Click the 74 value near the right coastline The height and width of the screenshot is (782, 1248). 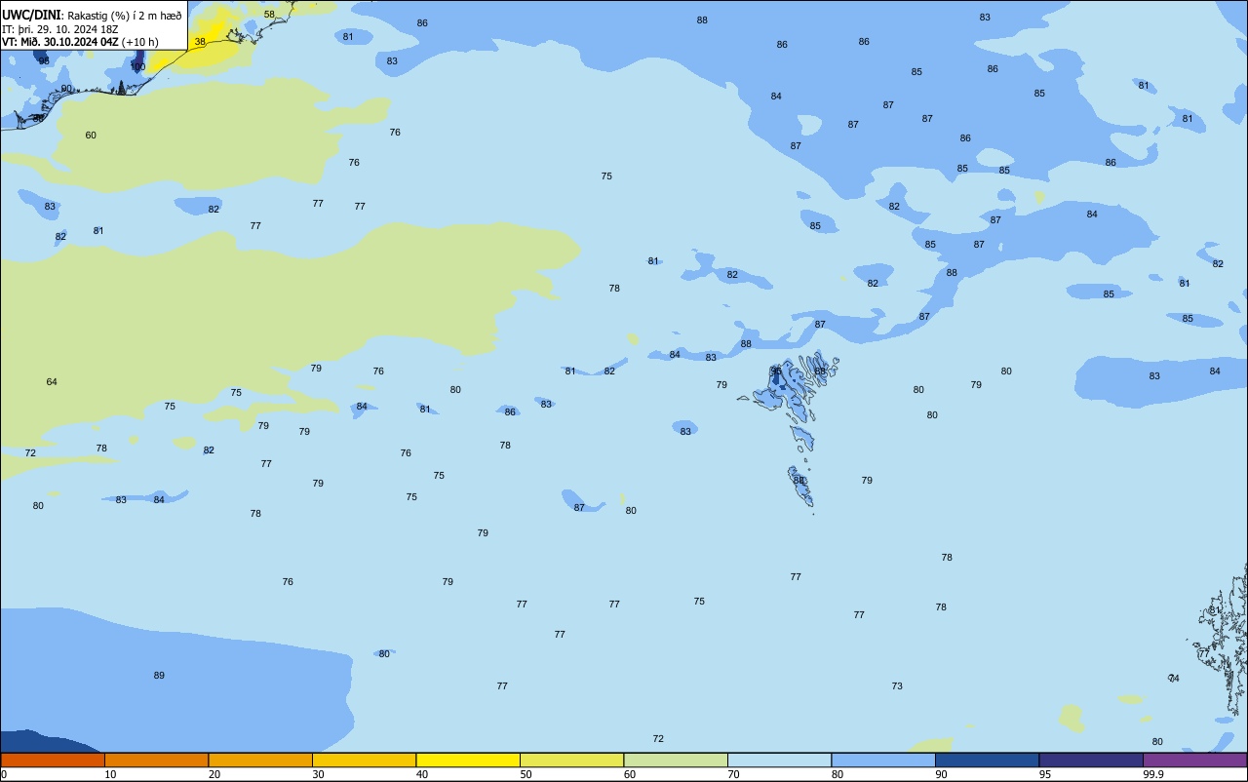(1174, 679)
